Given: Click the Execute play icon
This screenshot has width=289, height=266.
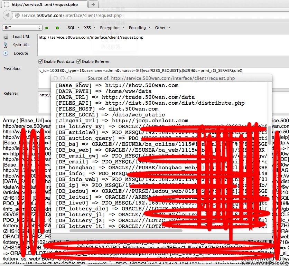Looking at the screenshot, I should coord(6,53).
